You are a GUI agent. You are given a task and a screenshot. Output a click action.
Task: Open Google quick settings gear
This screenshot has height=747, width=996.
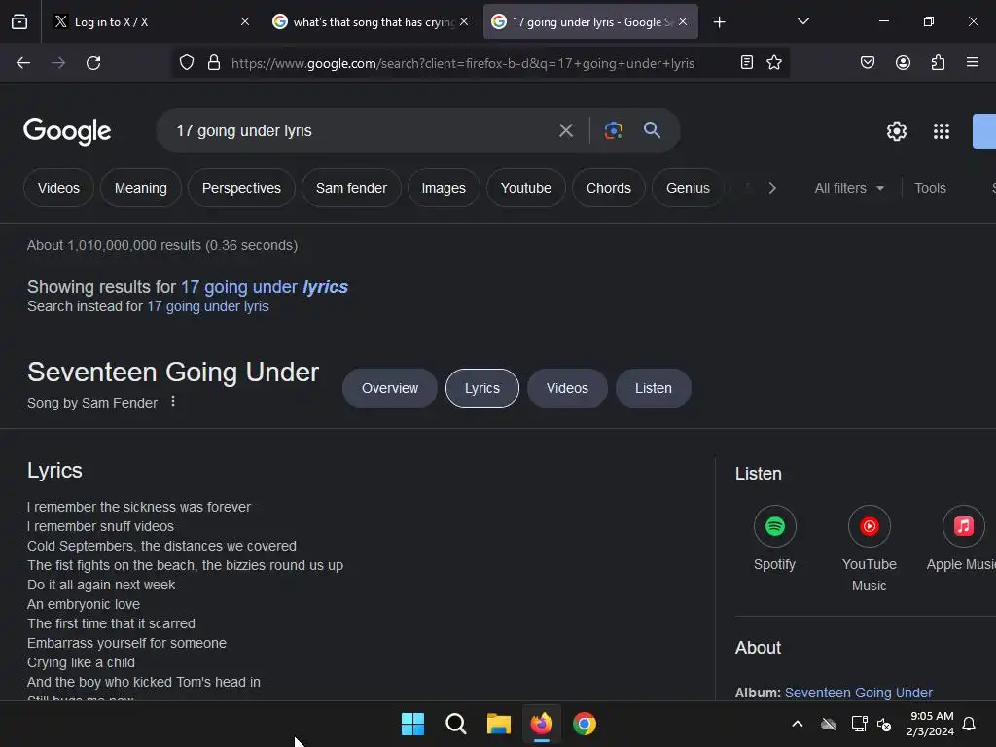(896, 131)
